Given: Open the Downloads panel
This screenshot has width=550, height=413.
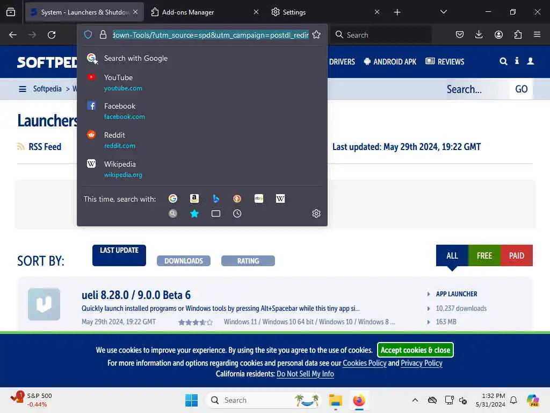Looking at the screenshot, I should click(479, 34).
